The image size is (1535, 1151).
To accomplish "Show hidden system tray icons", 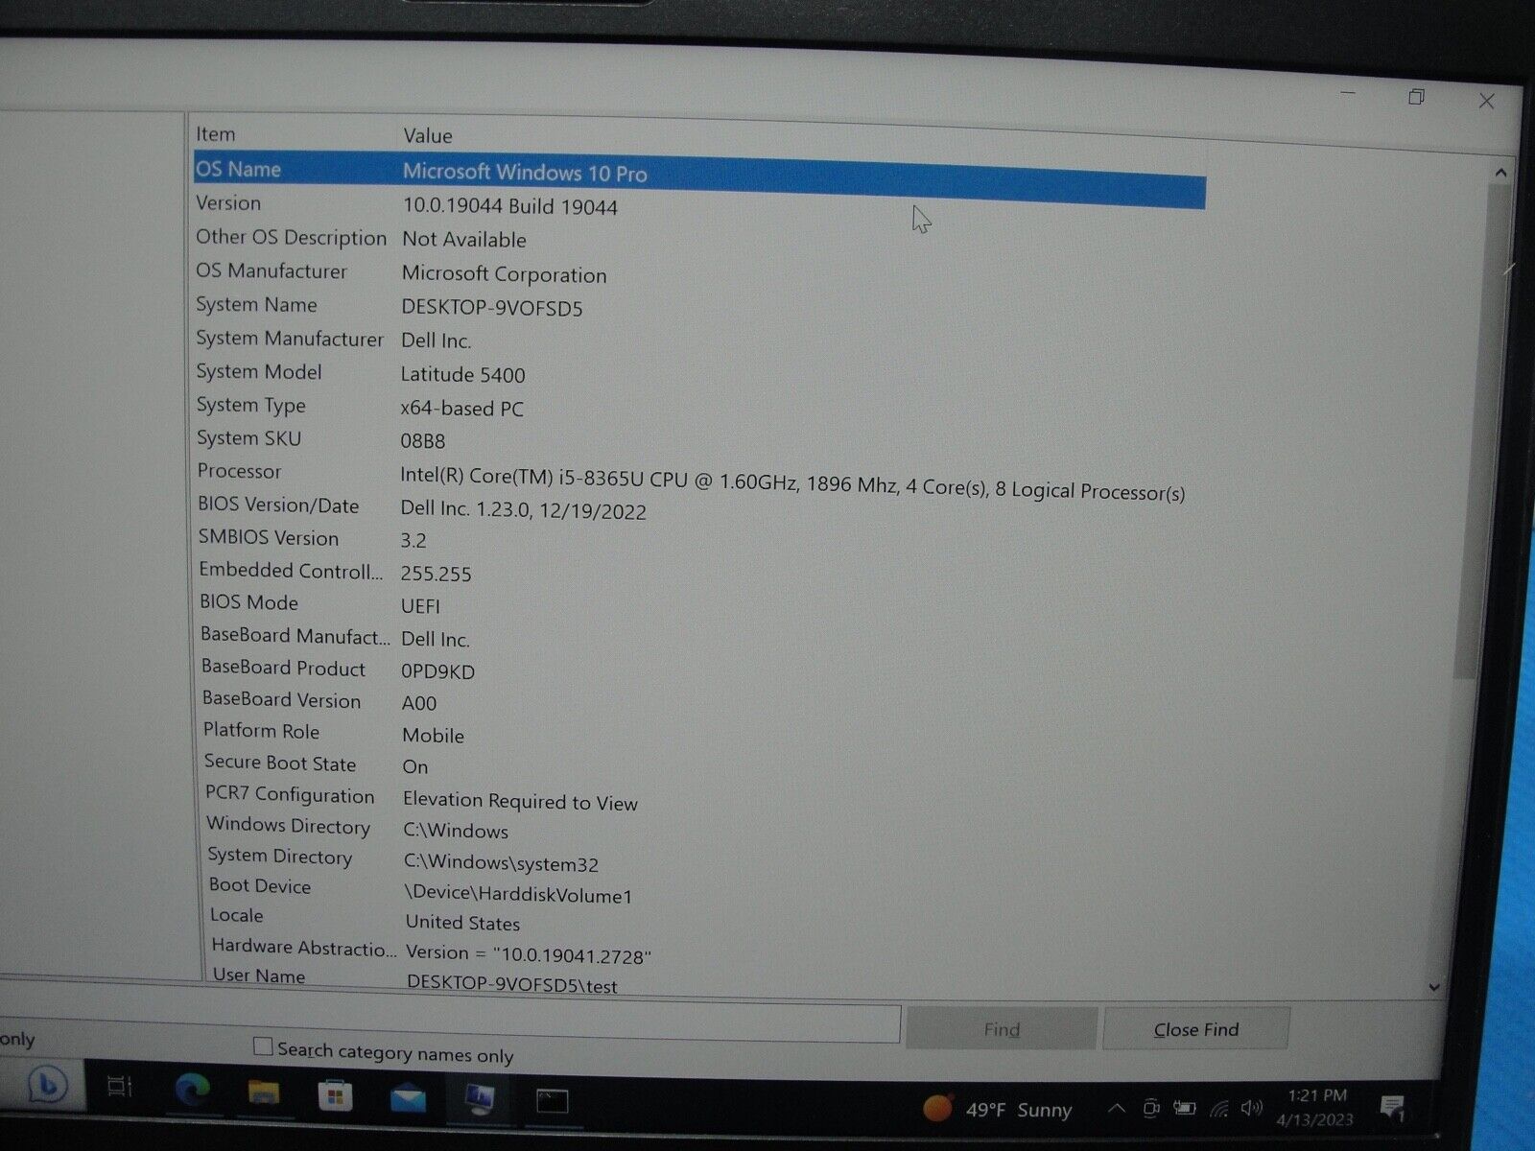I will pyautogui.click(x=1116, y=1110).
